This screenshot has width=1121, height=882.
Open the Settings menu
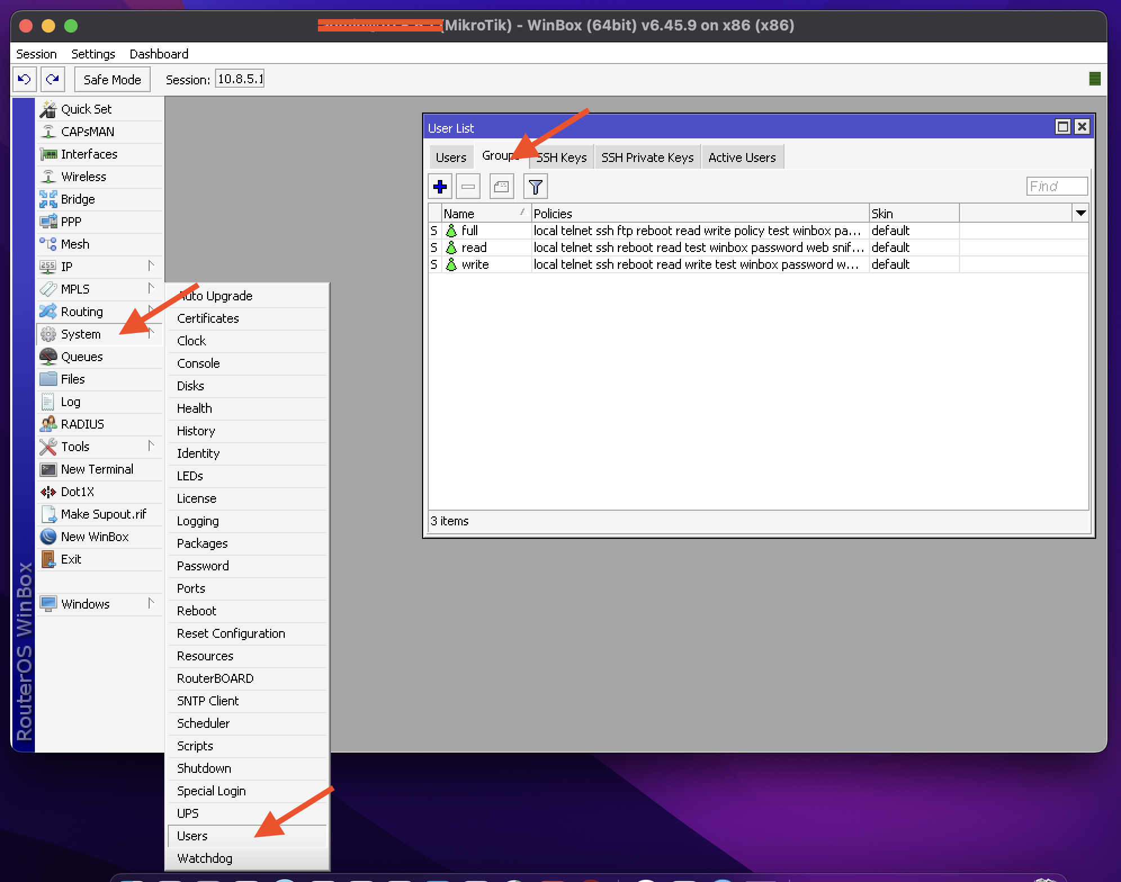click(93, 54)
